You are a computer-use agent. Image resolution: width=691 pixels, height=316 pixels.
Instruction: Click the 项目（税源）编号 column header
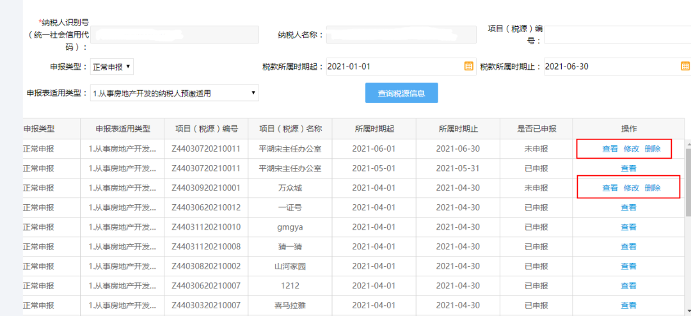pos(206,129)
